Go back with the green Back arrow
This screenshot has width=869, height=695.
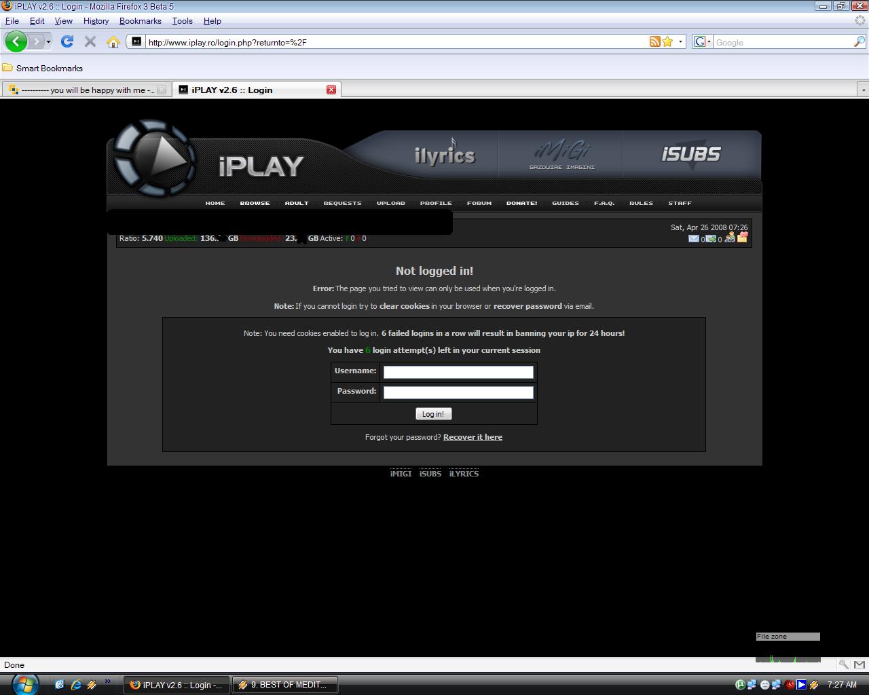point(16,41)
